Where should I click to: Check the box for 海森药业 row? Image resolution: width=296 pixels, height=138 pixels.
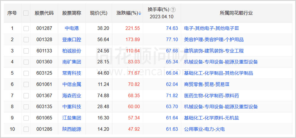click(x=26, y=96)
